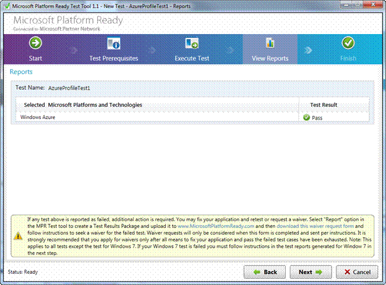386x285 pixels.
Task: Select the Start step label
Action: coord(35,58)
